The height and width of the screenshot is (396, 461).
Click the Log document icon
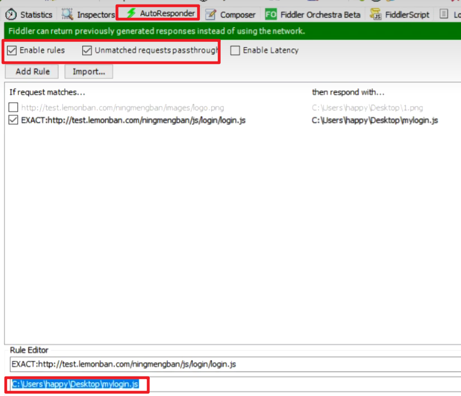(444, 14)
